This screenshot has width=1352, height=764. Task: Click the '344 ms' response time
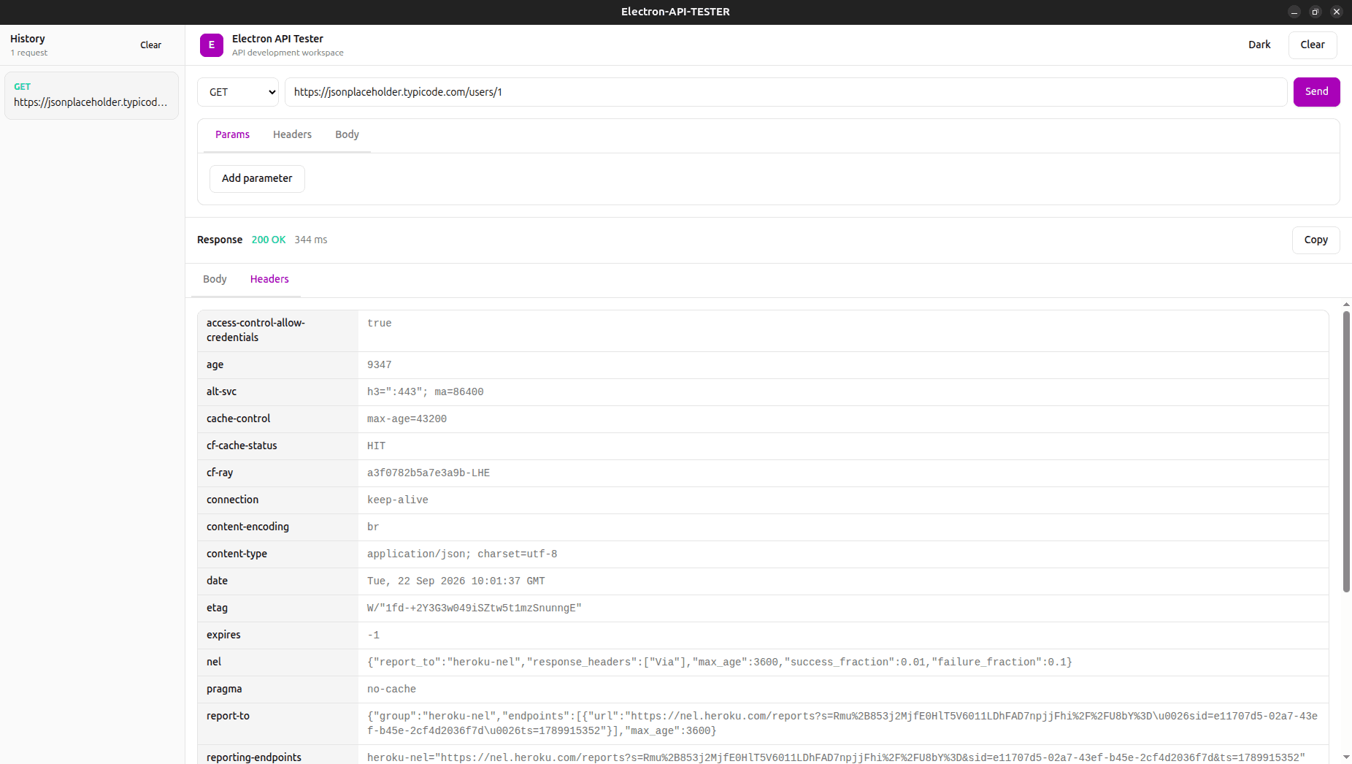point(311,240)
